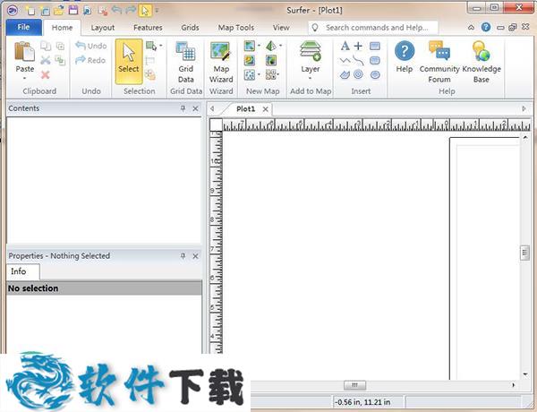Switch to the View ribbon tab
The width and height of the screenshot is (537, 412).
coord(281,28)
